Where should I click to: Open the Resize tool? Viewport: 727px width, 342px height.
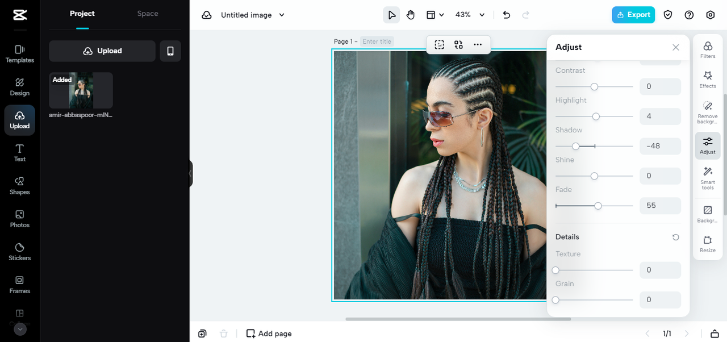pos(708,244)
